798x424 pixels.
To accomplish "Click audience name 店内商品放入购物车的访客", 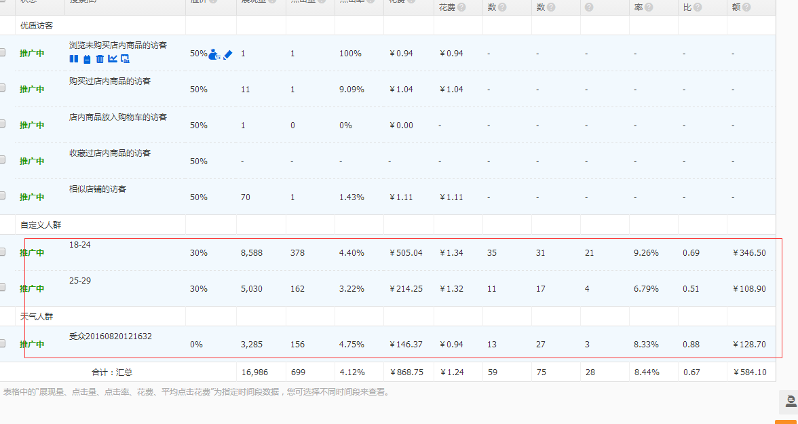I will point(118,117).
